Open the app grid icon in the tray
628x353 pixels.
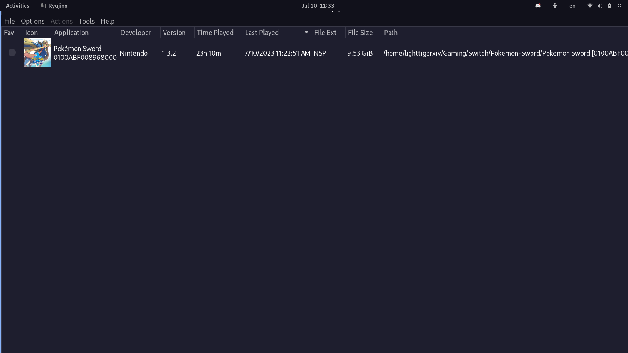620,6
